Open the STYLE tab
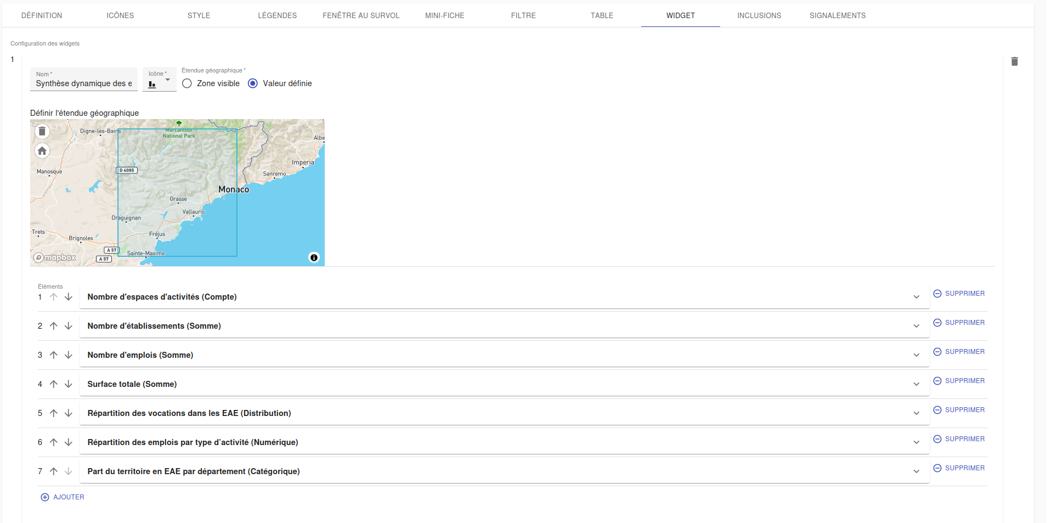This screenshot has height=523, width=1051. [199, 15]
